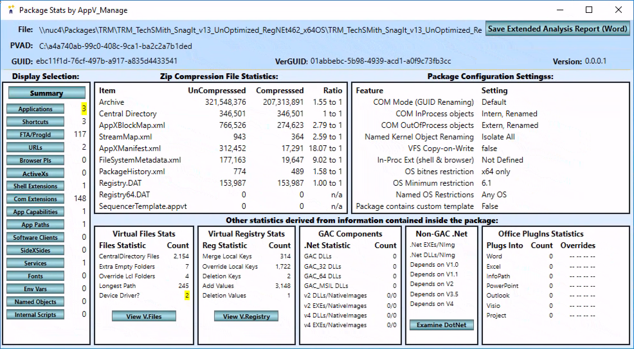Open the Applications display

click(x=35, y=109)
